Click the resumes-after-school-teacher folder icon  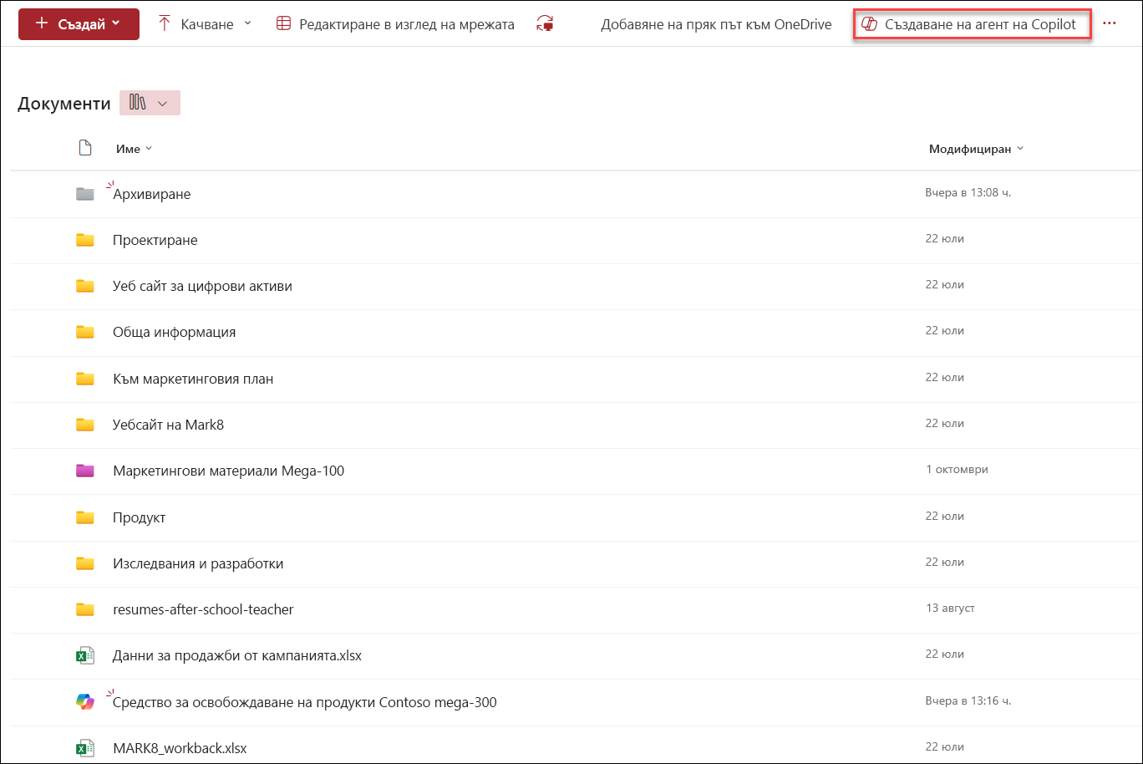pos(84,609)
